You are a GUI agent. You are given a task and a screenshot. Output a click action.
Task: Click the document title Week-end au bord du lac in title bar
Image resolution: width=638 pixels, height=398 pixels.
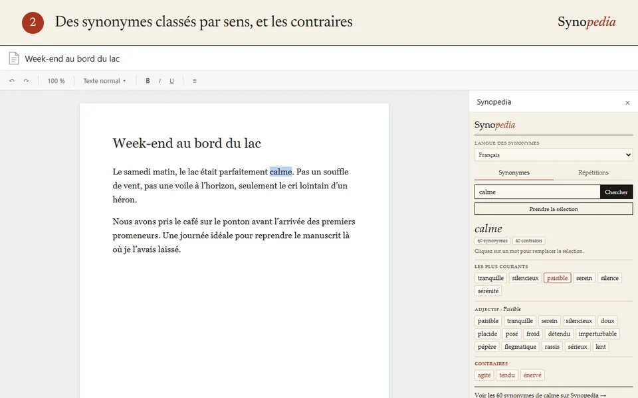tap(72, 59)
